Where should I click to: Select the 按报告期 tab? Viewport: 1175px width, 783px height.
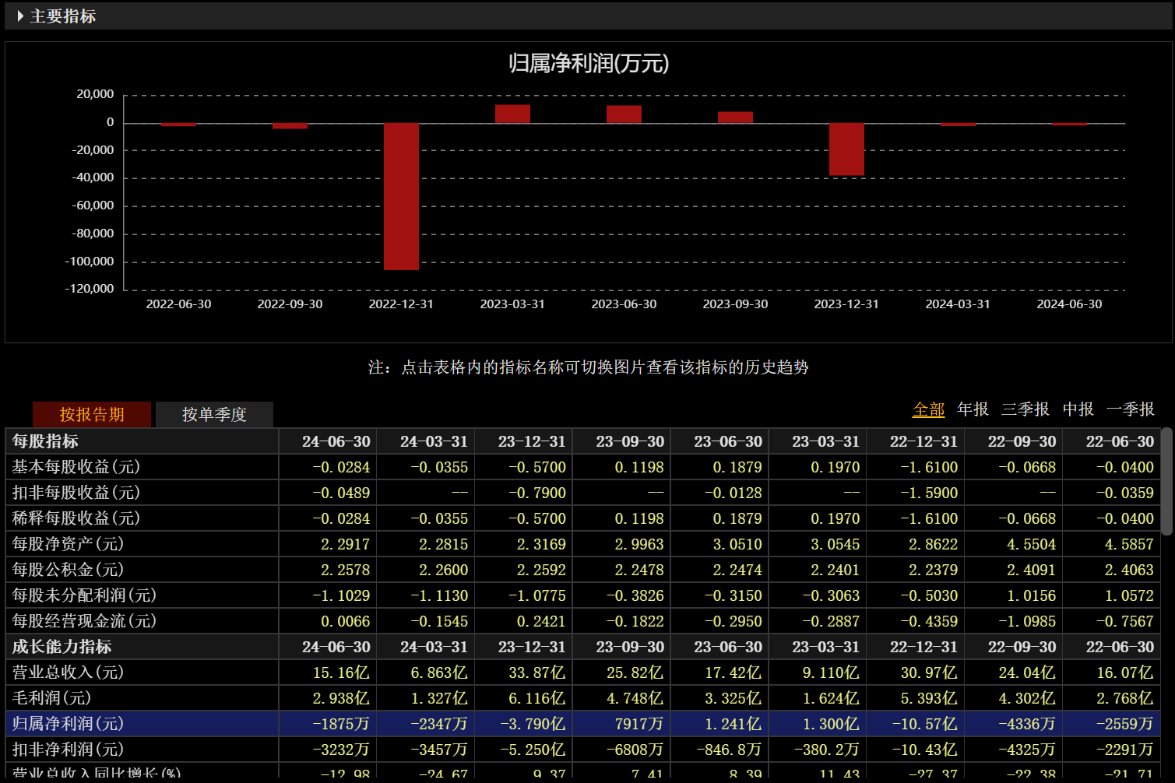click(92, 414)
